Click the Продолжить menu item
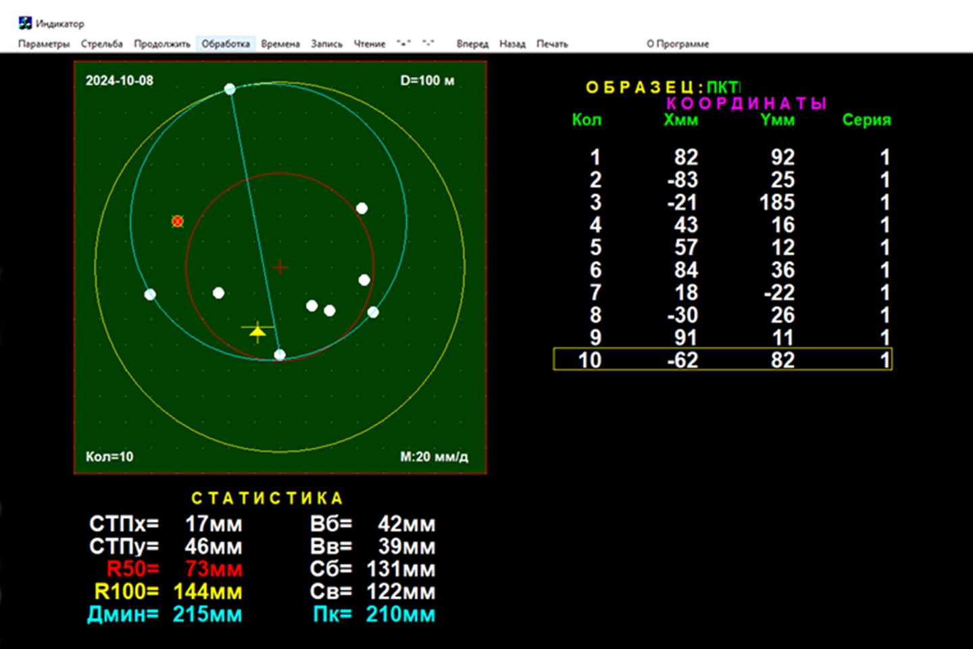 pyautogui.click(x=162, y=44)
